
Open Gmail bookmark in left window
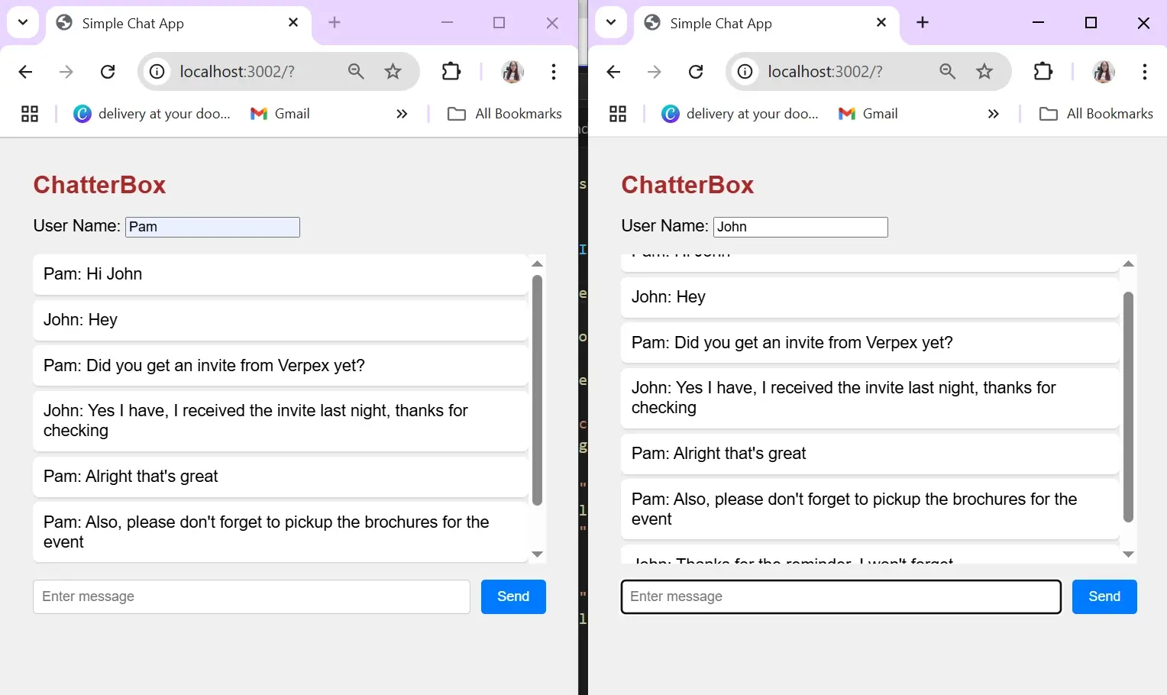point(280,114)
